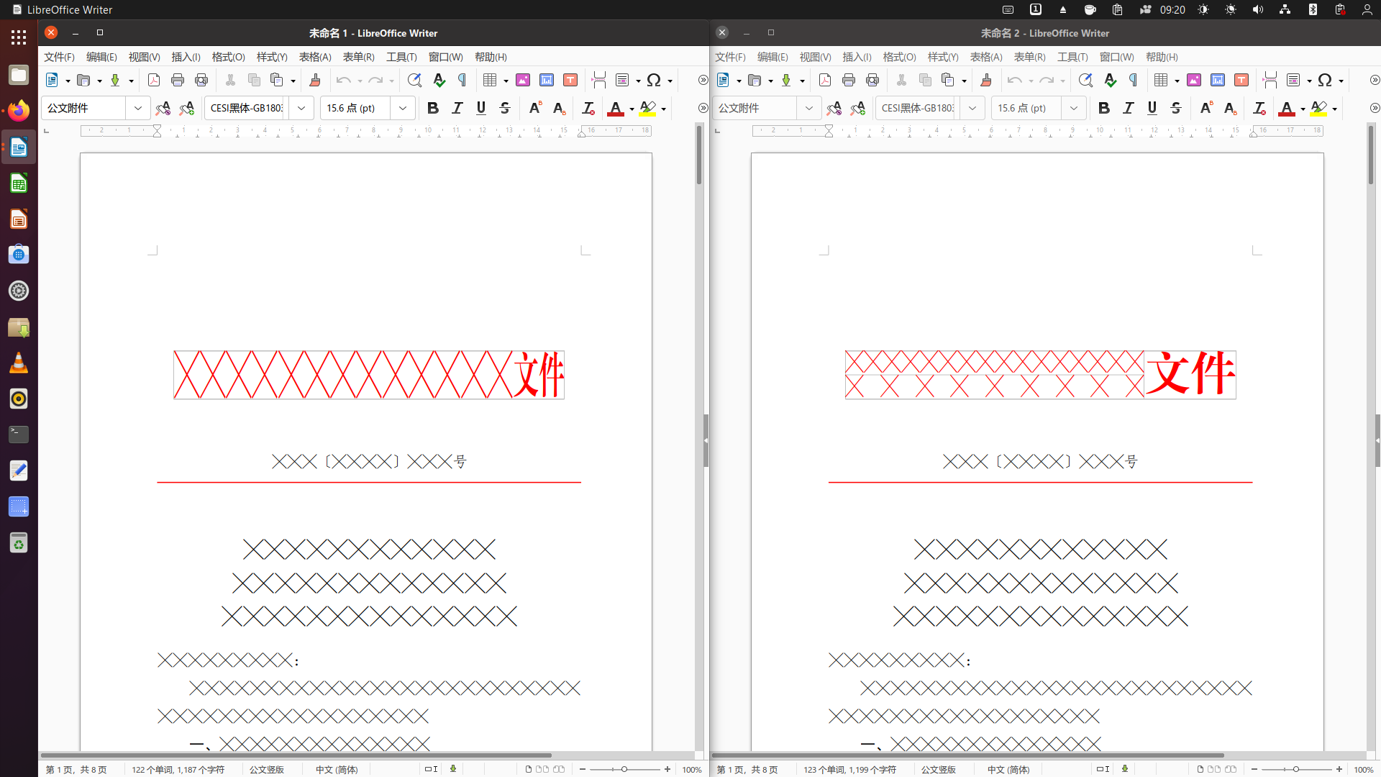The width and height of the screenshot is (1381, 777).
Task: Insert image in left window toolbar
Action: pos(523,80)
